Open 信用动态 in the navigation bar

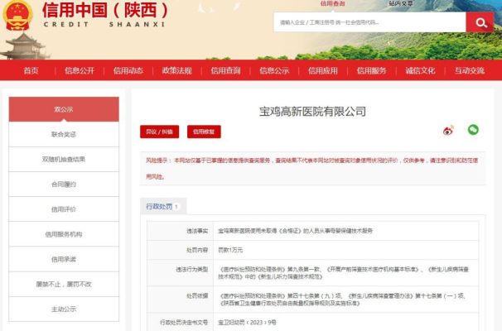[x=128, y=70]
